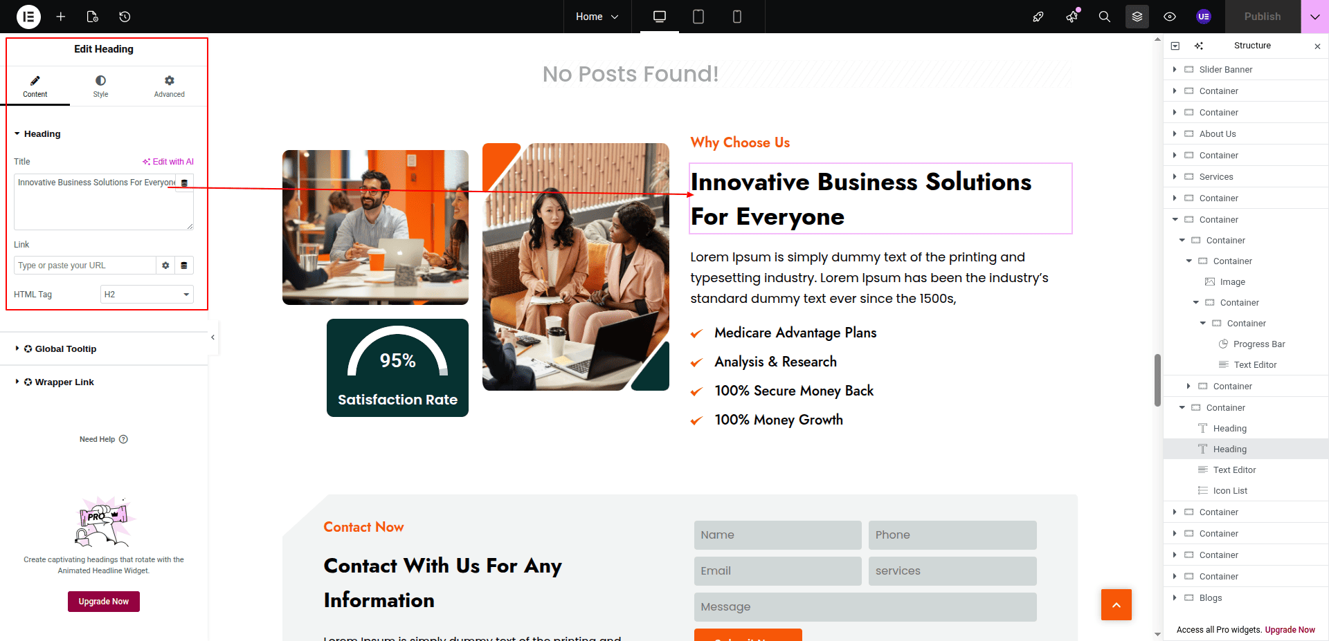This screenshot has height=641, width=1329.
Task: Click the Upgrade Now link in Structure footer
Action: (x=1290, y=630)
